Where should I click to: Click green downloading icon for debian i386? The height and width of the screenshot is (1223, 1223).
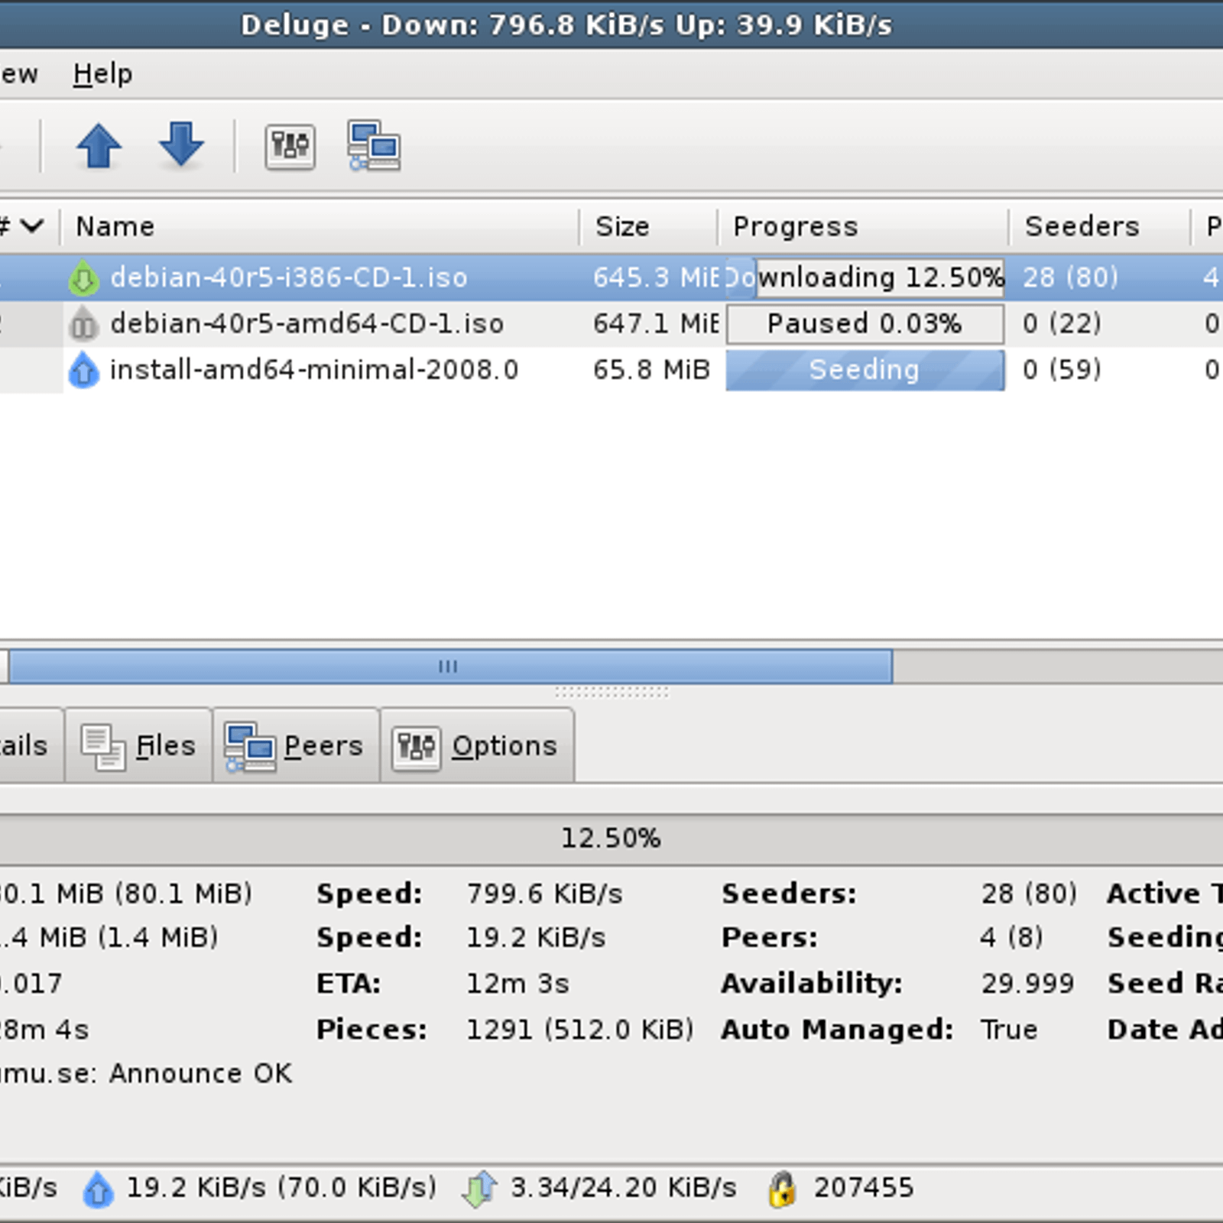[83, 278]
